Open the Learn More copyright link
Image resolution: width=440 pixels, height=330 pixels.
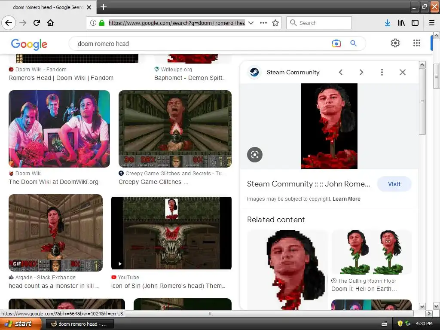point(346,199)
